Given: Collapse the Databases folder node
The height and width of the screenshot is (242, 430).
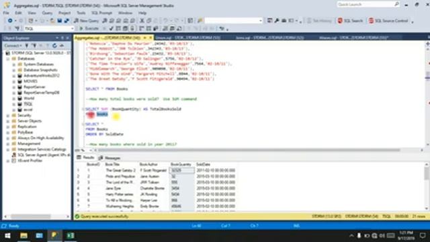Looking at the screenshot, I should tap(8, 58).
